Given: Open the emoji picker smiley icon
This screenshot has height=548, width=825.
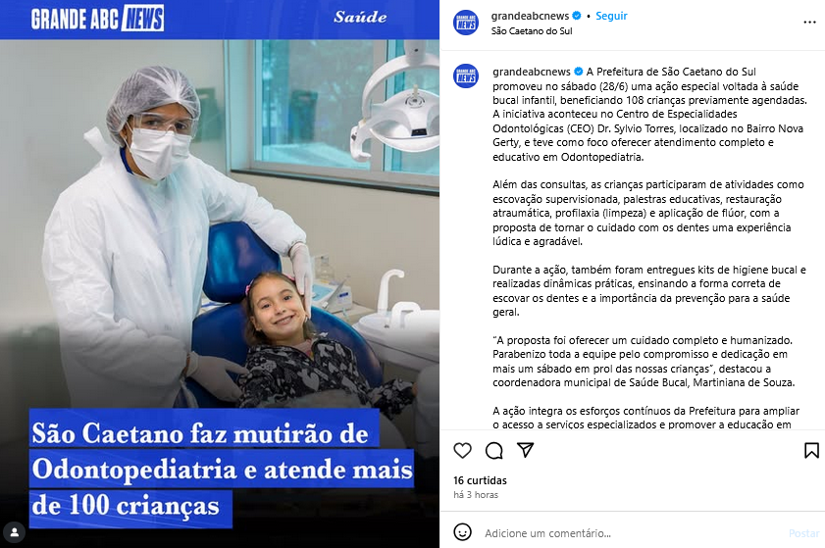Looking at the screenshot, I should click(x=462, y=532).
